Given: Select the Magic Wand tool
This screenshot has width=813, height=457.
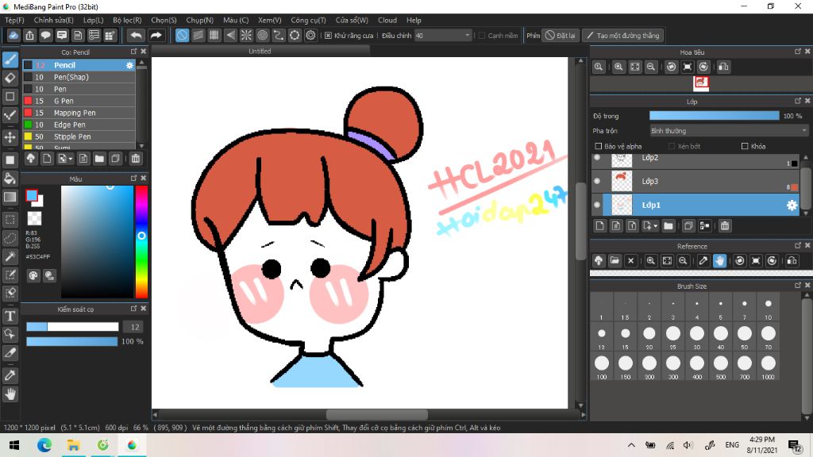Looking at the screenshot, I should coord(10,256).
